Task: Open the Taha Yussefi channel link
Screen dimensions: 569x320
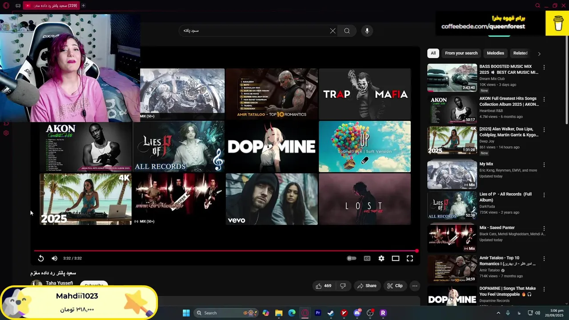Action: [59, 283]
